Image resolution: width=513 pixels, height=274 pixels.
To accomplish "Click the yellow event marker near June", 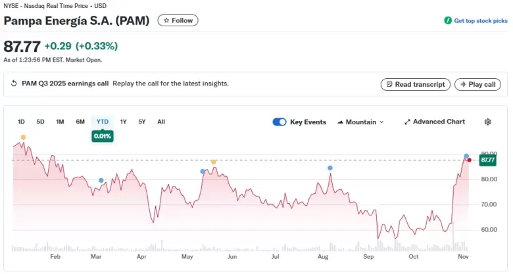I will [x=214, y=162].
